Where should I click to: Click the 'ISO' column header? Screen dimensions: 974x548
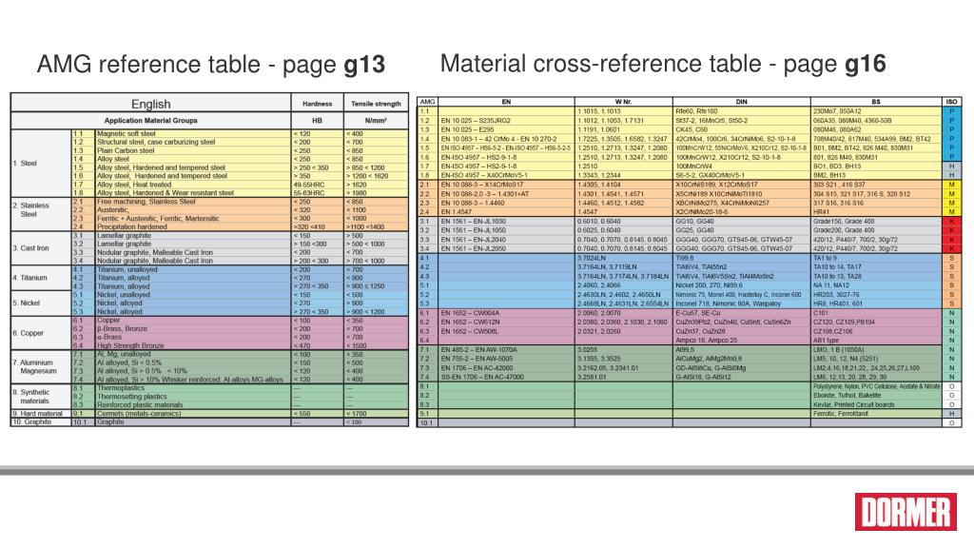click(951, 101)
